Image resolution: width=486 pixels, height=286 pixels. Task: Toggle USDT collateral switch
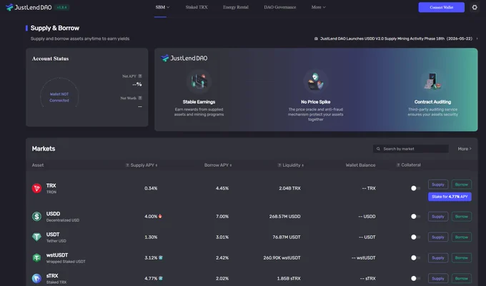coord(415,238)
